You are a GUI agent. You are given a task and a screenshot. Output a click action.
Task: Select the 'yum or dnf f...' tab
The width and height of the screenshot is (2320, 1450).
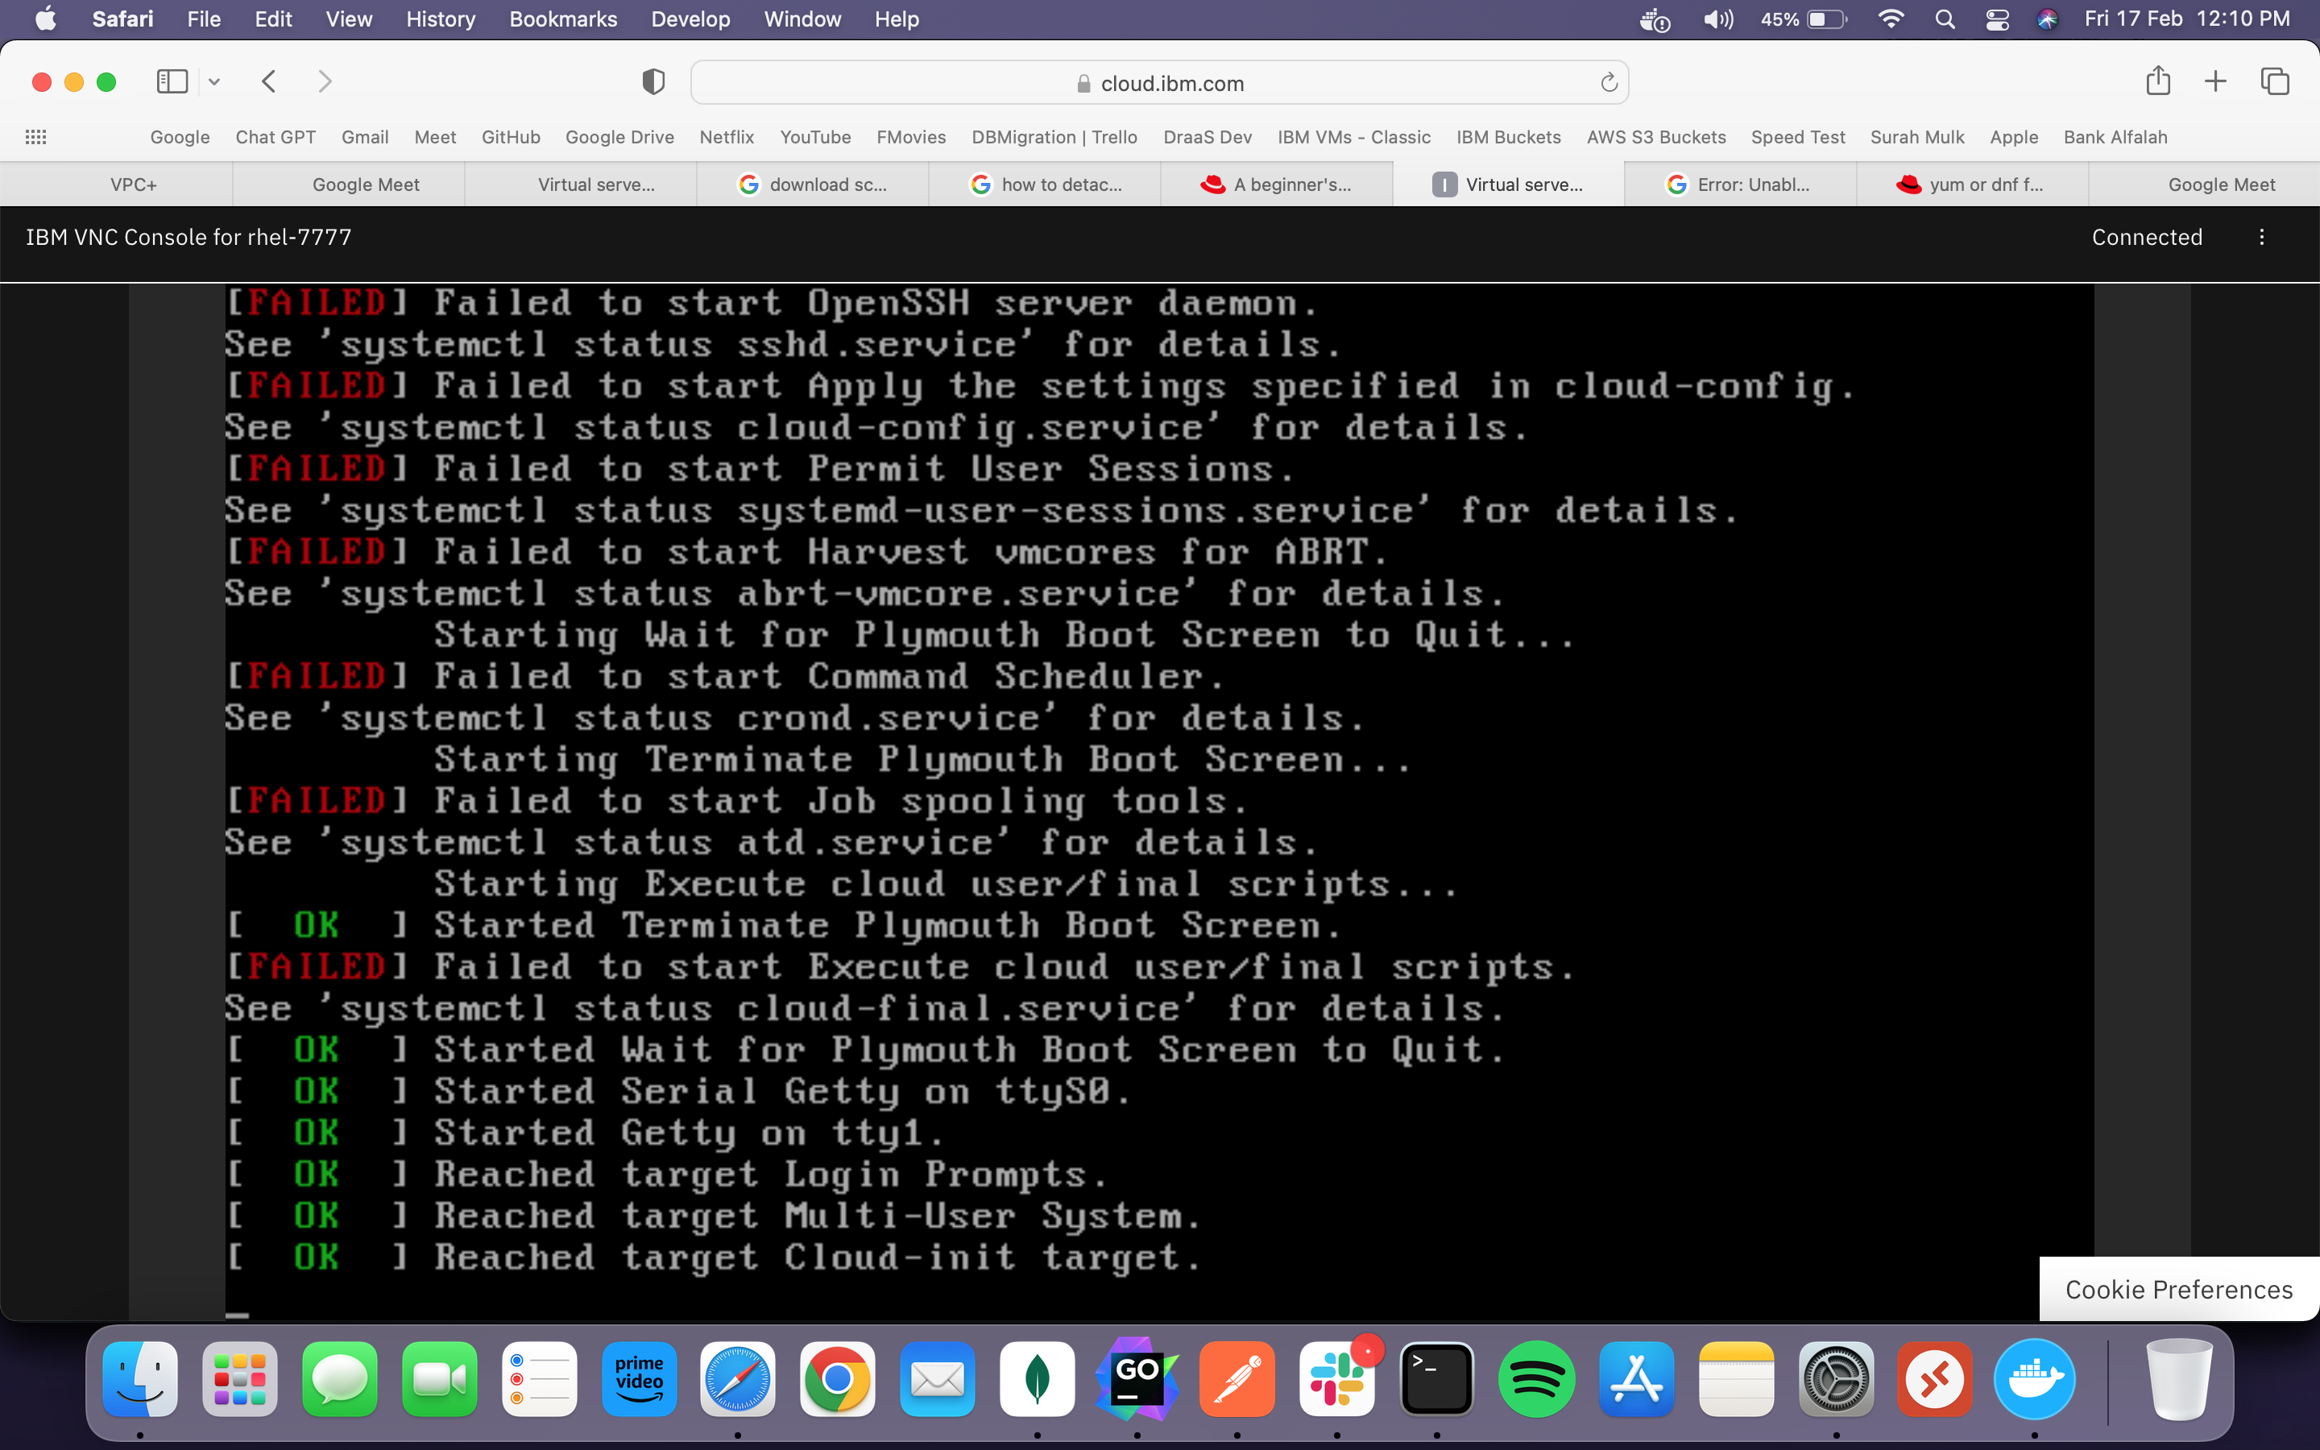click(x=1971, y=184)
